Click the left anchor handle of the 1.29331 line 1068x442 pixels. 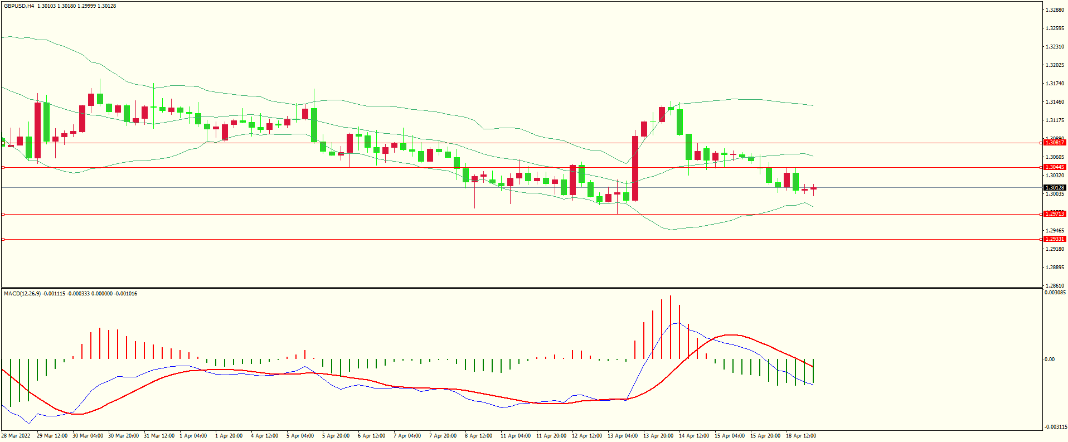tap(3, 239)
